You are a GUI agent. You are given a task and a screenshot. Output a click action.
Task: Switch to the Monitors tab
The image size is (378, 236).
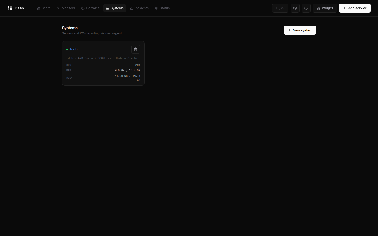66,8
